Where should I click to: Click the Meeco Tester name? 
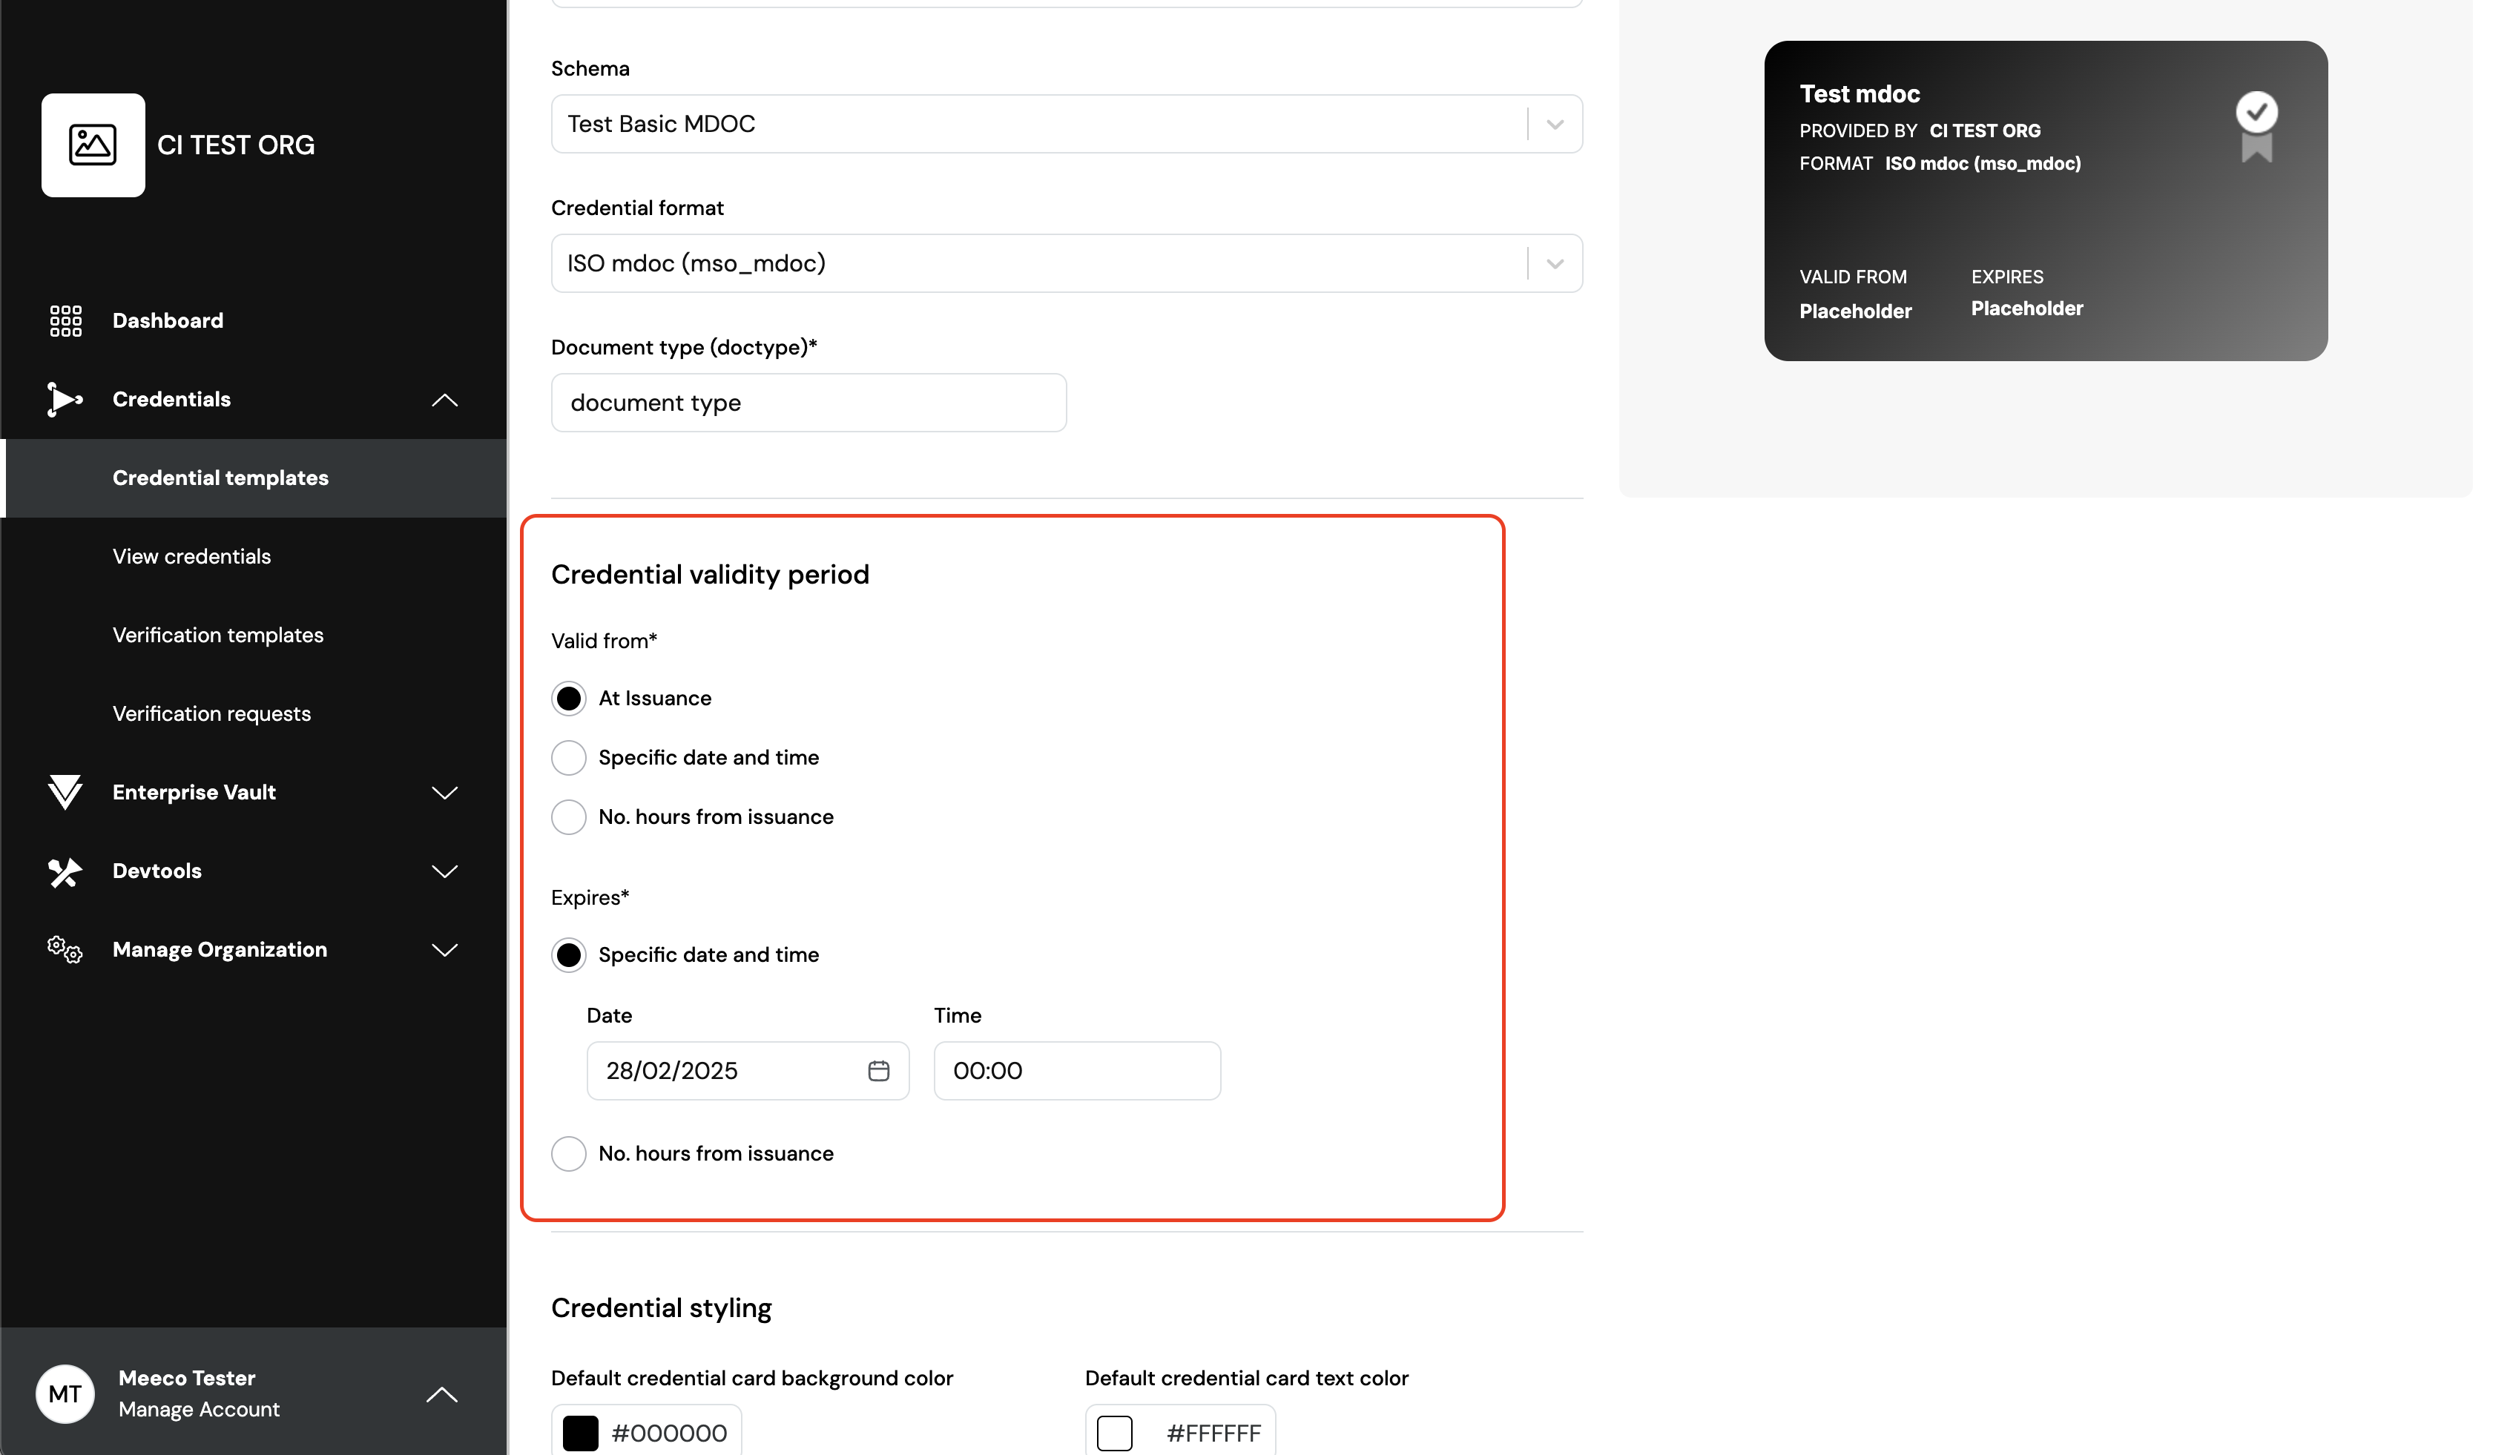(186, 1377)
